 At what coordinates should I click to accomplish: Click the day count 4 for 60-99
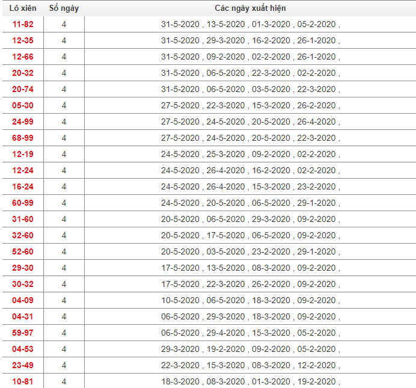coord(64,203)
